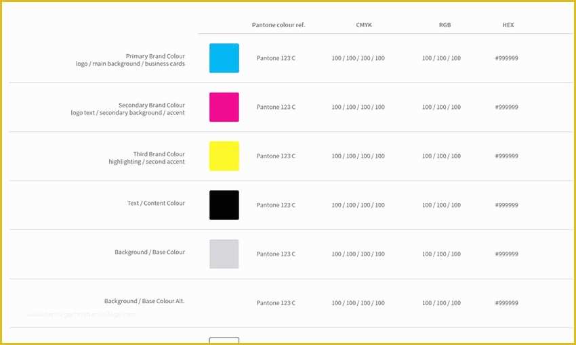Click 'Pantone 123 C' in Text / Content Colour row
The width and height of the screenshot is (576, 345).
(x=276, y=205)
